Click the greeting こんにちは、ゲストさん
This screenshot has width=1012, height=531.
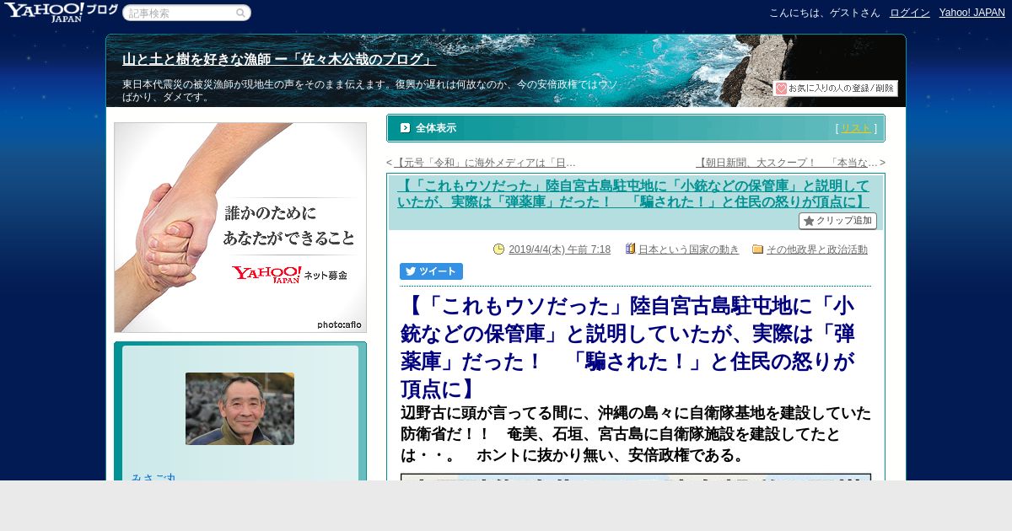click(x=824, y=13)
